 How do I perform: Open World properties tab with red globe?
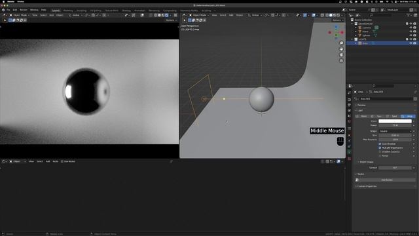349,121
